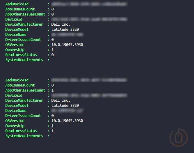Screen dimensions: 194x153
Task: Click the second SystemRequirements label
Action: 24,136
